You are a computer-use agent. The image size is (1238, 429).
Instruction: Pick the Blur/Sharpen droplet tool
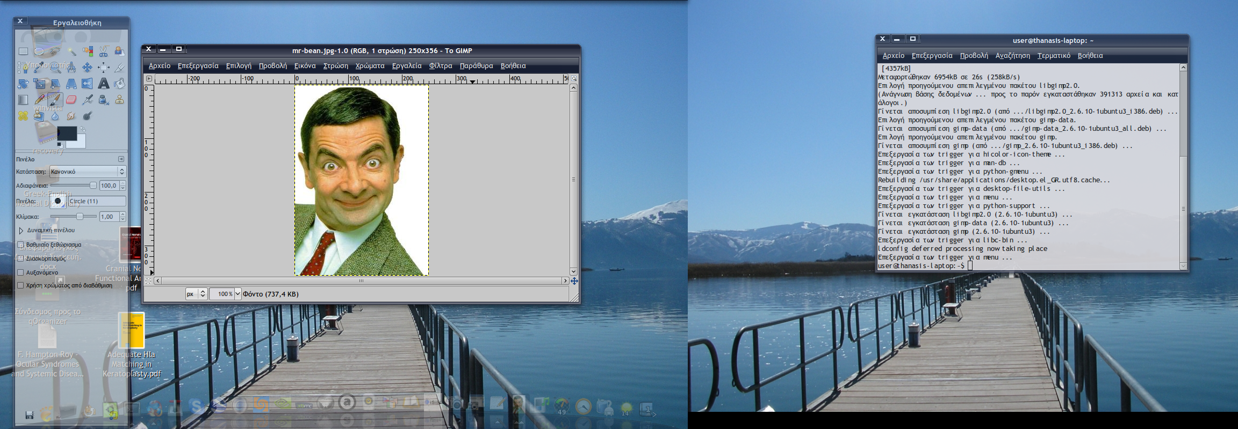(55, 116)
